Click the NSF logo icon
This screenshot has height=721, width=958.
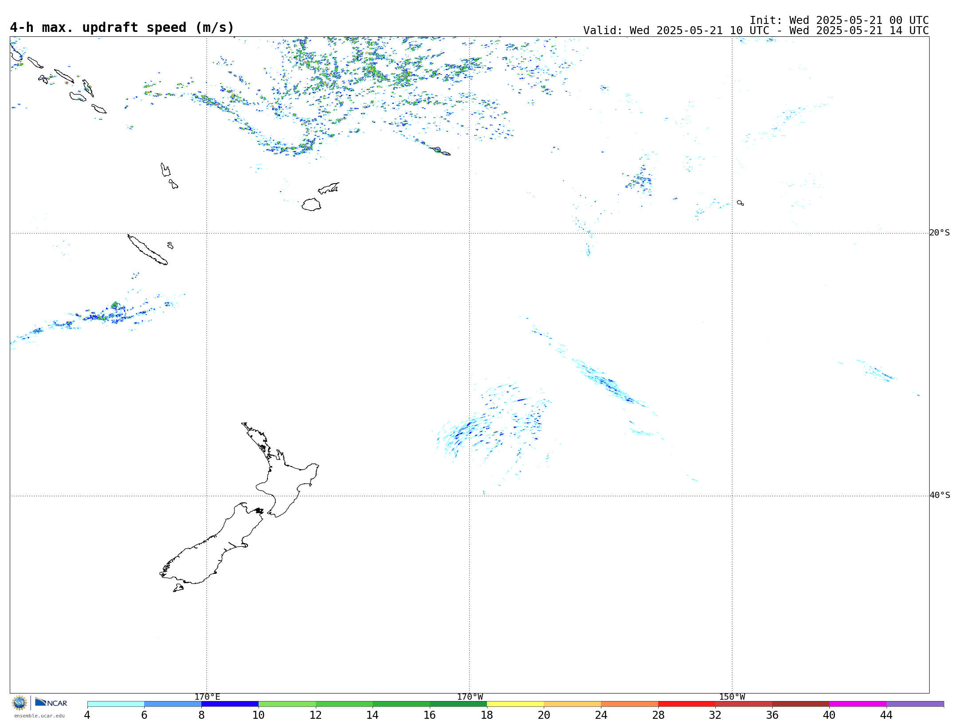(20, 703)
